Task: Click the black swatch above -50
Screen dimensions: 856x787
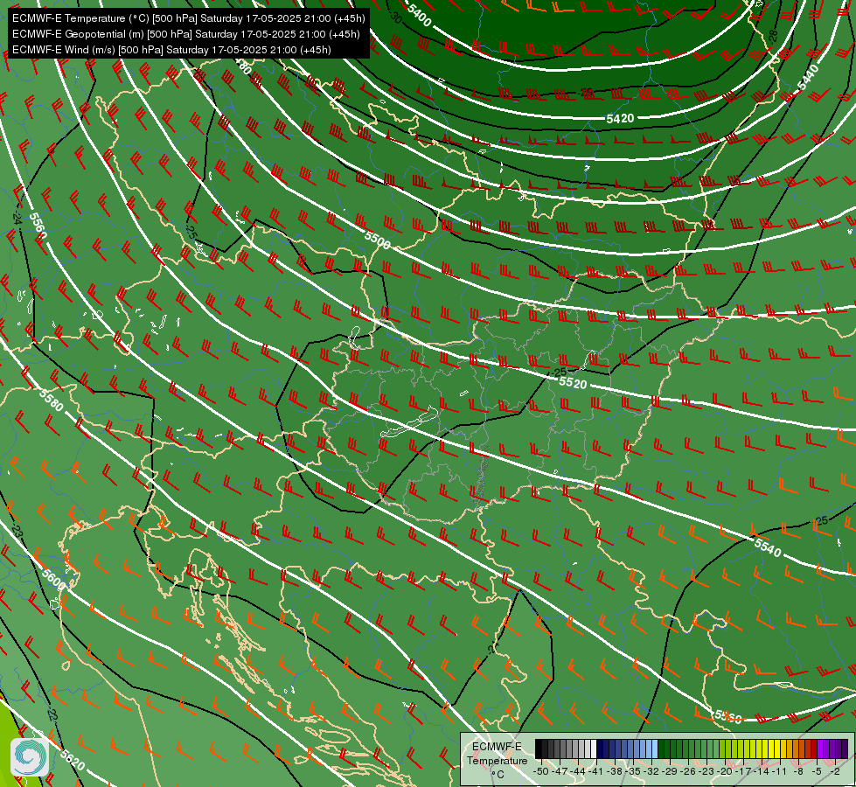Action: click(539, 749)
